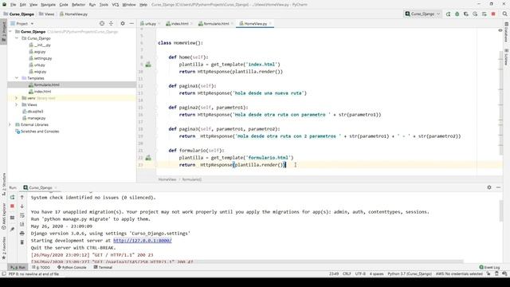Click gutter icon beside index.html line
This screenshot has width=510, height=287.
point(148,65)
